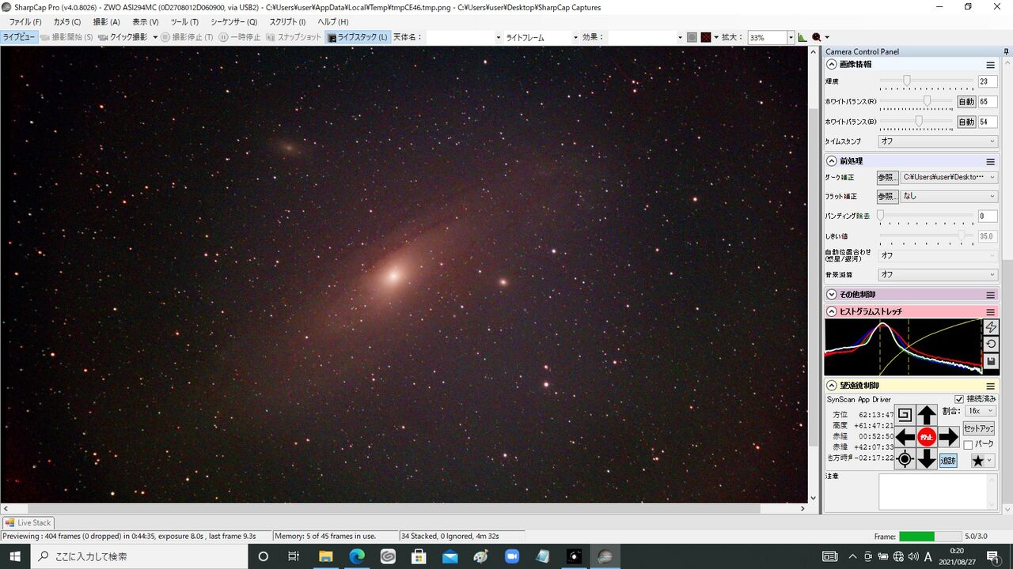The width and height of the screenshot is (1013, 569).
Task: Open その他制御 section hamburger menu
Action: 990,295
